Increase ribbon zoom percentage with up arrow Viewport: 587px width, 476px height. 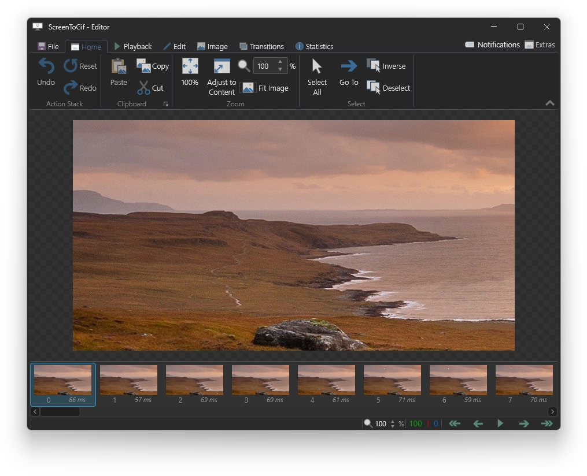pos(280,62)
